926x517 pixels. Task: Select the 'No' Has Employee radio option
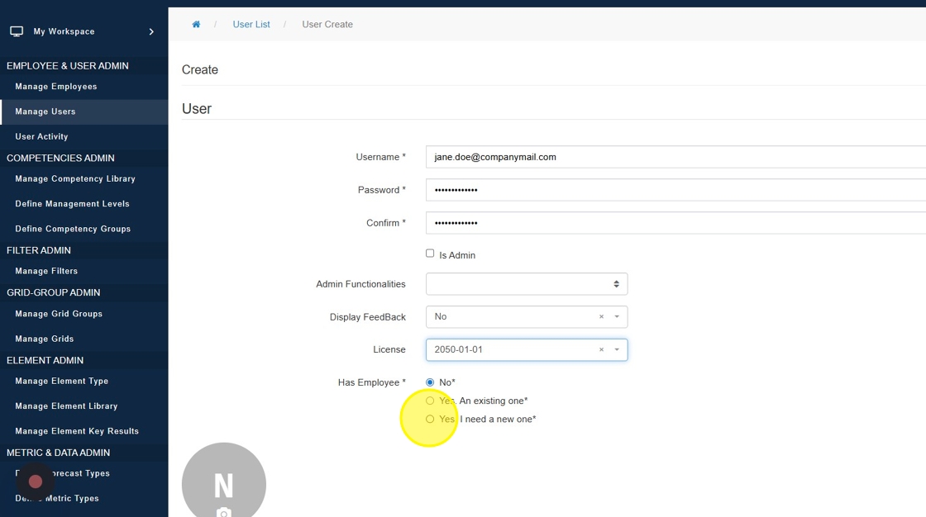(430, 382)
